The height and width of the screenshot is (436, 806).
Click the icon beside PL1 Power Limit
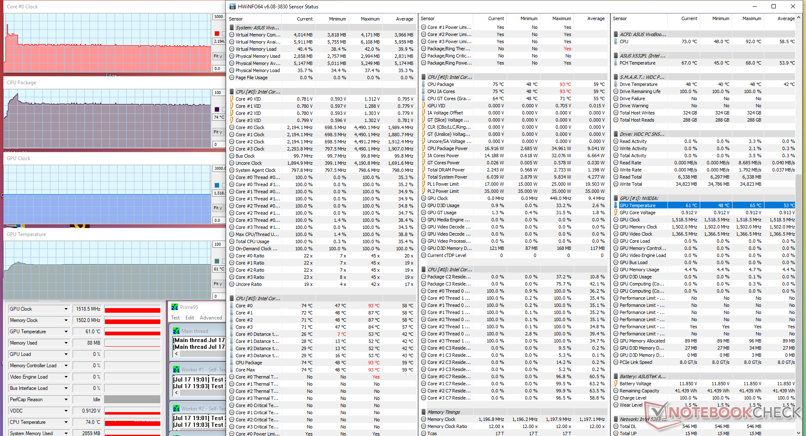click(x=424, y=184)
